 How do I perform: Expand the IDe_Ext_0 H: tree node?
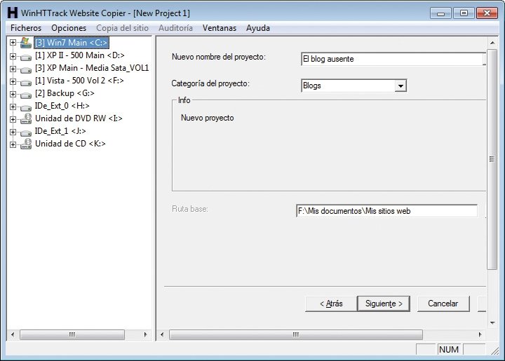[x=13, y=107]
